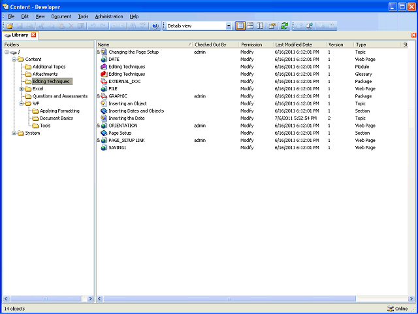Click the green Refresh arrows icon
Image resolution: width=418 pixels, height=314 pixels.
pos(285,26)
